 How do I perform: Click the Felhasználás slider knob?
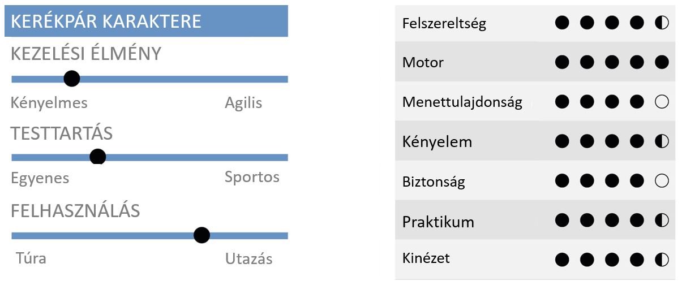(201, 235)
